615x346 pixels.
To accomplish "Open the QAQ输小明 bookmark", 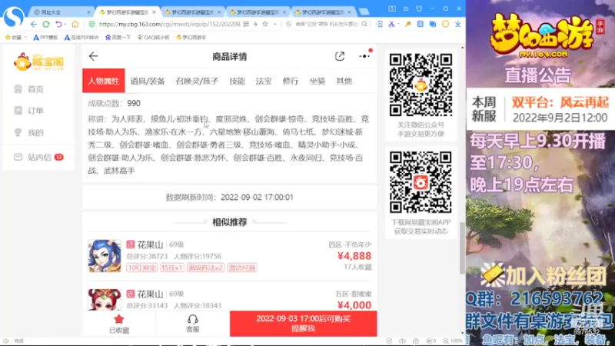I will point(153,37).
